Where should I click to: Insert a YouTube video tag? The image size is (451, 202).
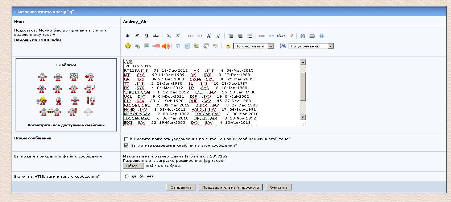coord(156,46)
